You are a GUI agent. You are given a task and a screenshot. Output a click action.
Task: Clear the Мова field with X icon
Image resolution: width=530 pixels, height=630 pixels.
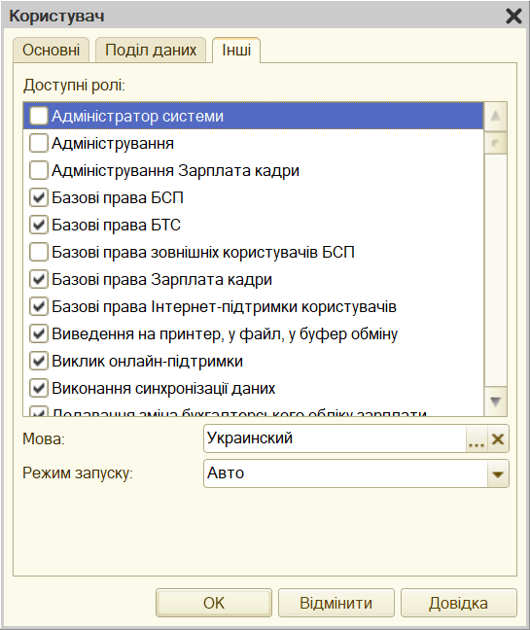498,438
